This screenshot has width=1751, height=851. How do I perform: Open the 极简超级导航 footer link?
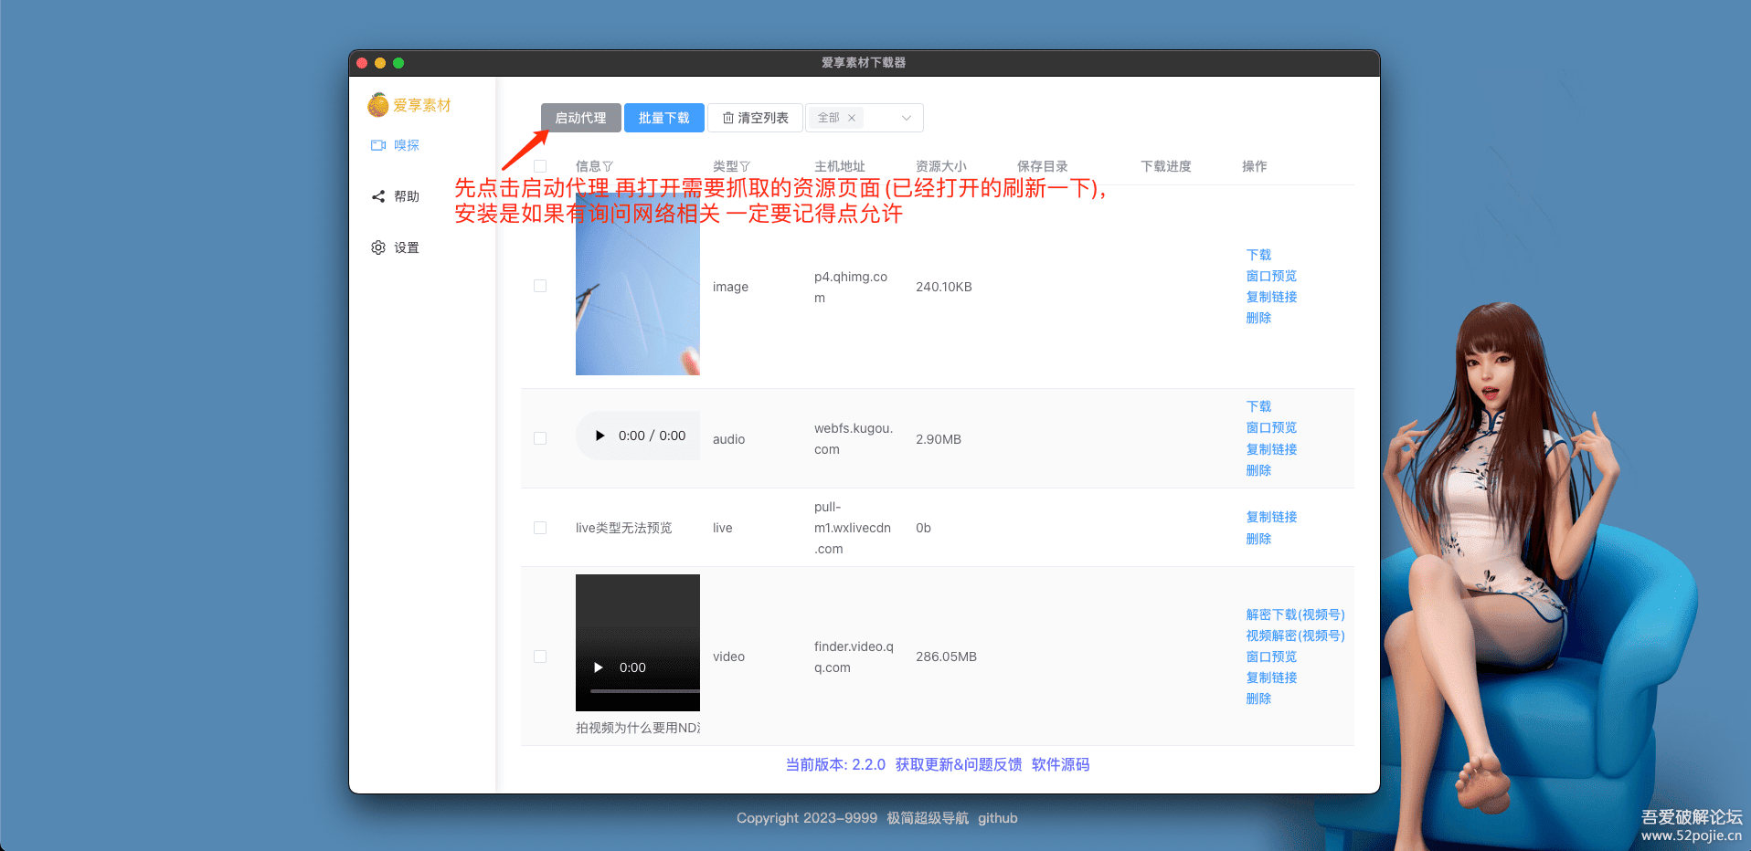[928, 818]
